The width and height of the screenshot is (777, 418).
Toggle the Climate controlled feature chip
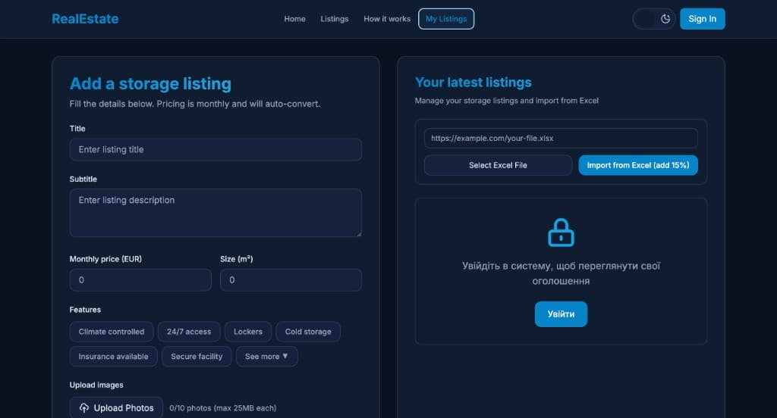pyautogui.click(x=112, y=332)
